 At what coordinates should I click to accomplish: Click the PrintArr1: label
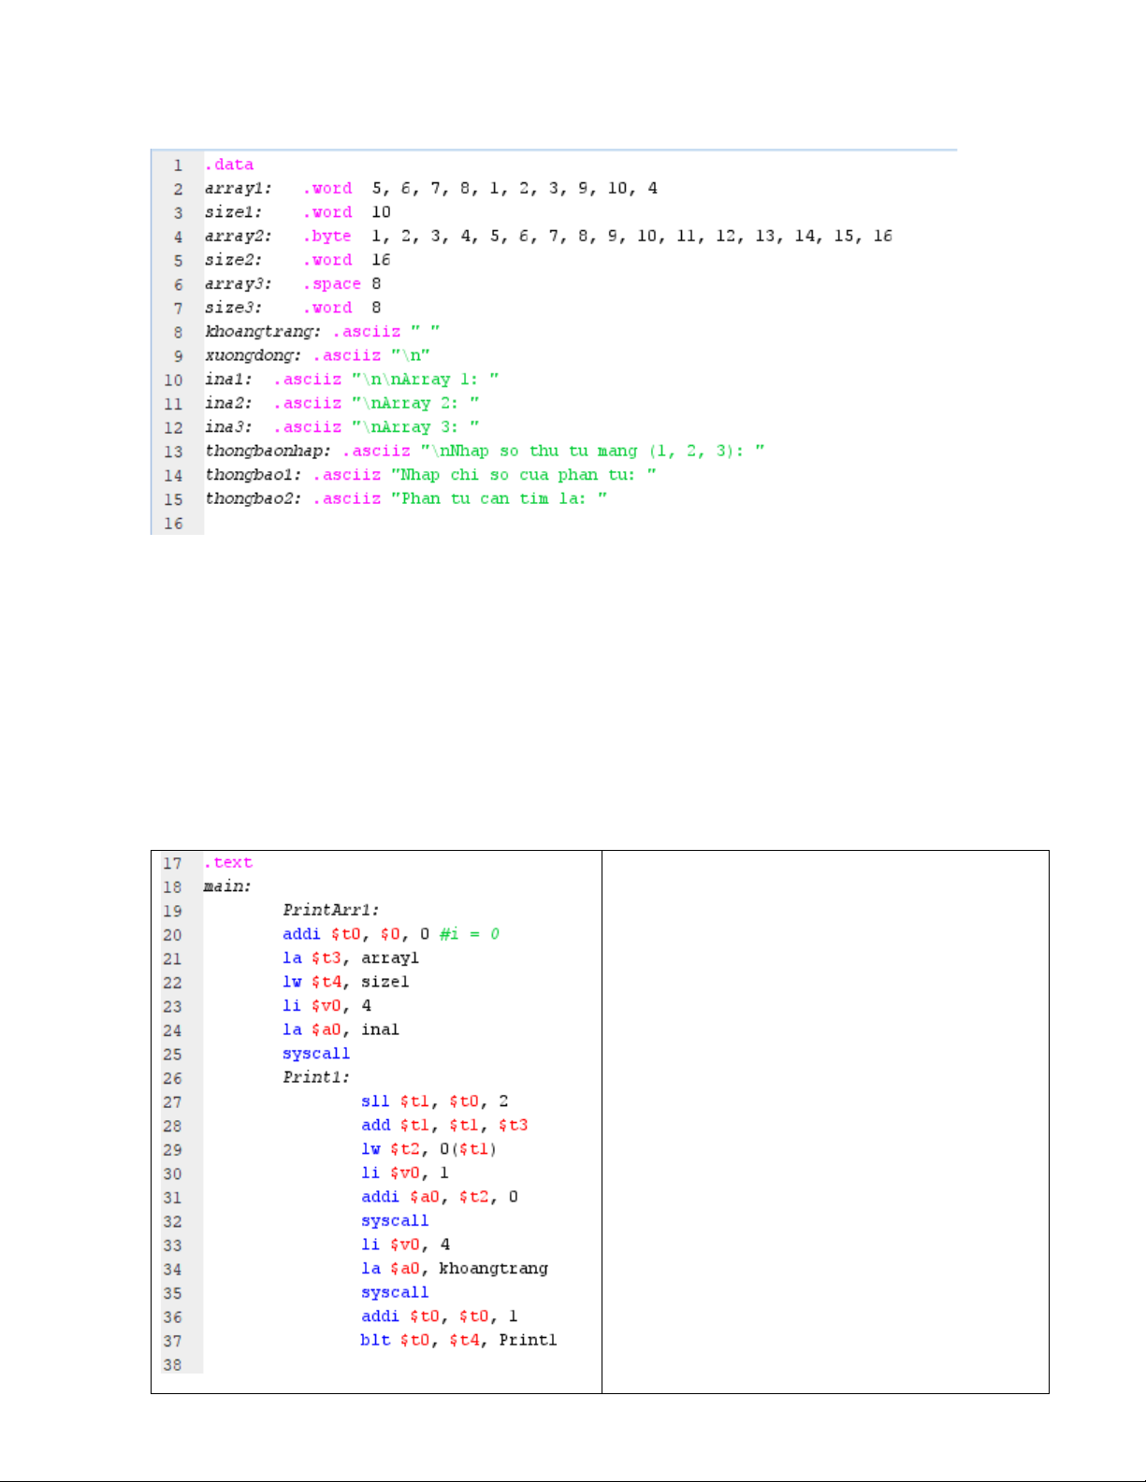coord(330,910)
